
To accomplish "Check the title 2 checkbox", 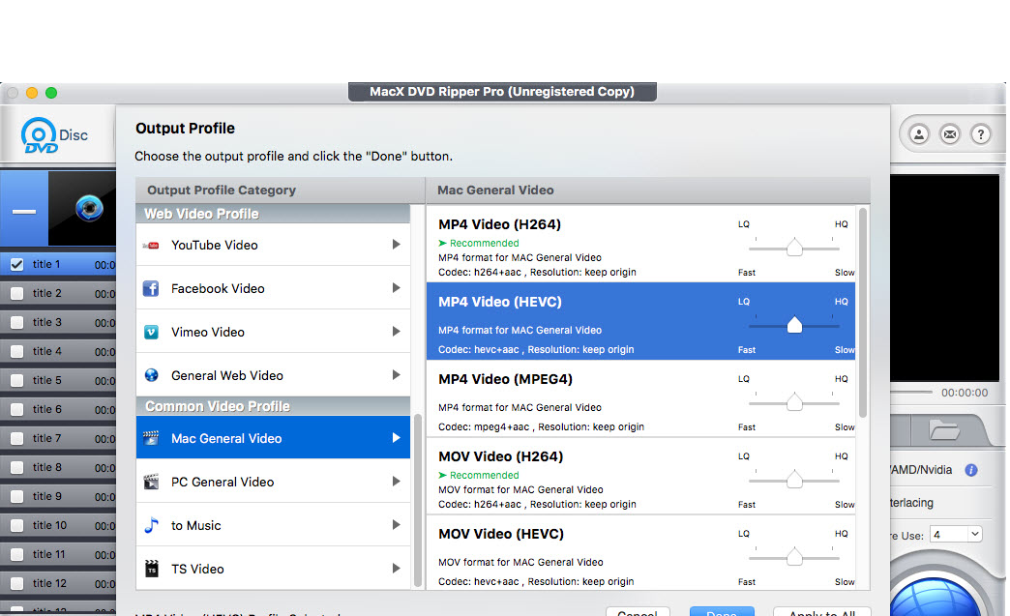I will pyautogui.click(x=16, y=293).
